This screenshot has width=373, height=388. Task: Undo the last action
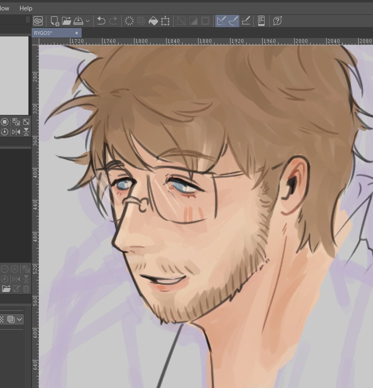click(101, 21)
